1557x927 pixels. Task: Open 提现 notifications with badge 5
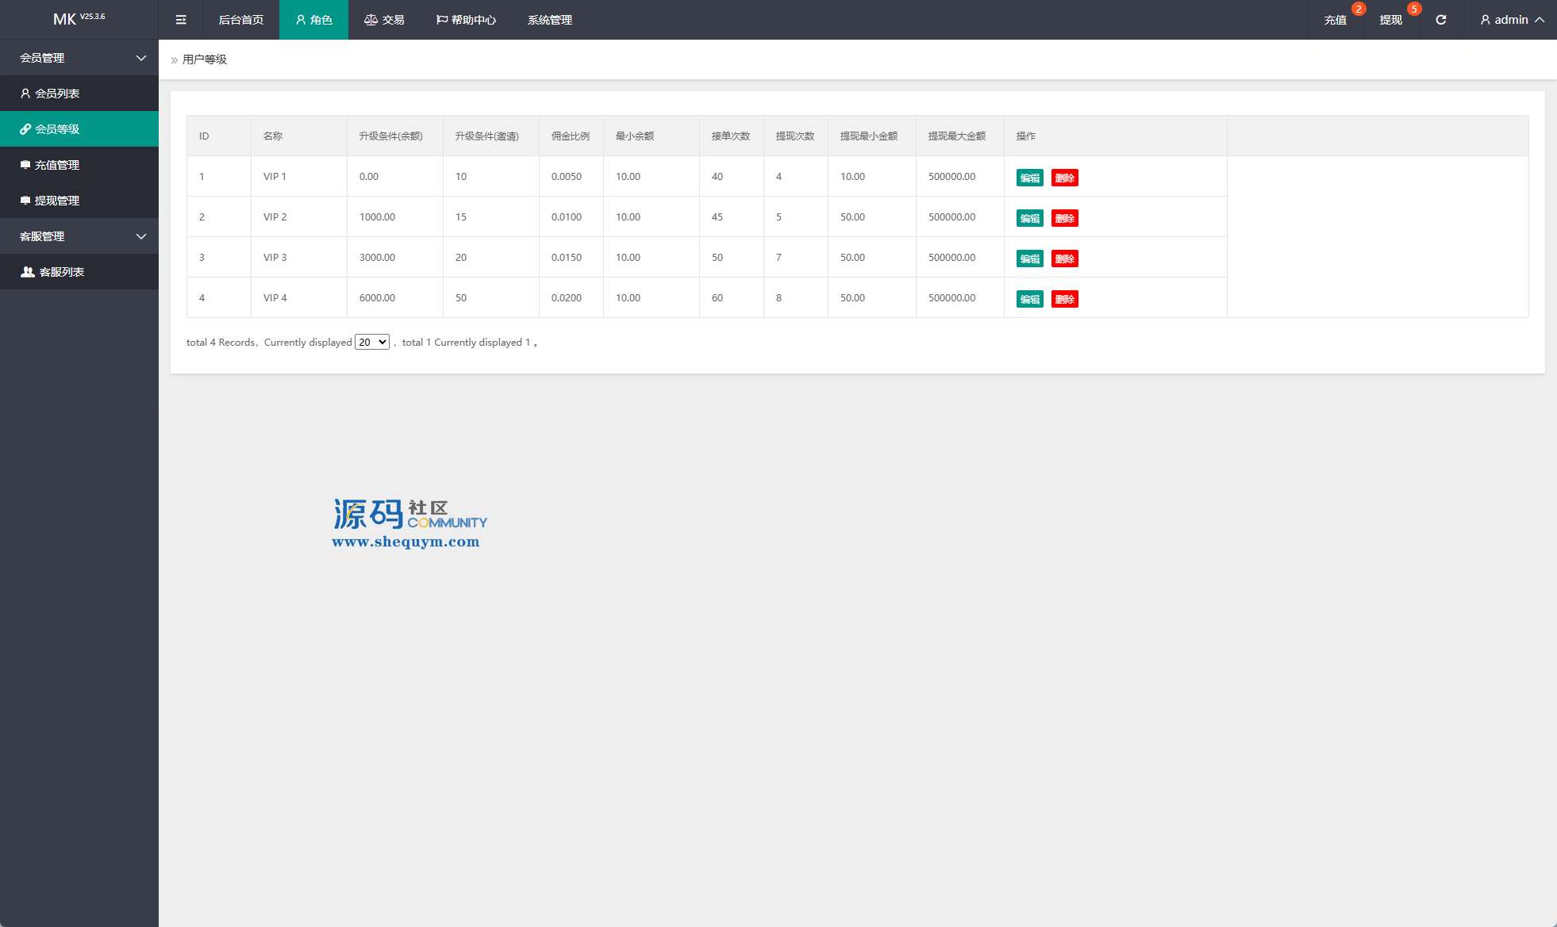coord(1391,20)
